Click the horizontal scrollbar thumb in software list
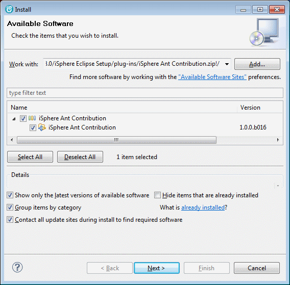The width and height of the screenshot is (290, 285). [116, 140]
